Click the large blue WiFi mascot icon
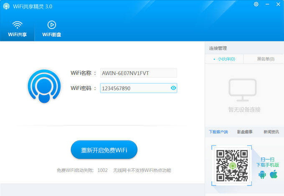Screen dimensions: 284x196 coord(44,86)
